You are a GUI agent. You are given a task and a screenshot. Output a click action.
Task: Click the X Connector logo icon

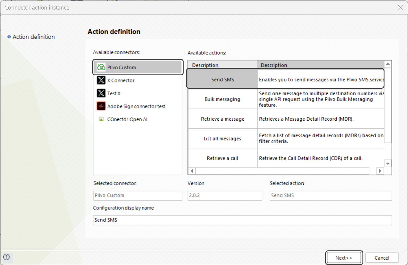coord(101,80)
